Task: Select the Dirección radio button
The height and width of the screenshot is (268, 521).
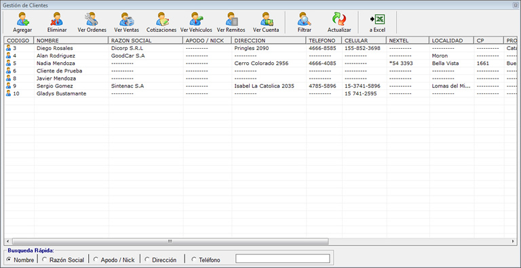Action: point(147,259)
